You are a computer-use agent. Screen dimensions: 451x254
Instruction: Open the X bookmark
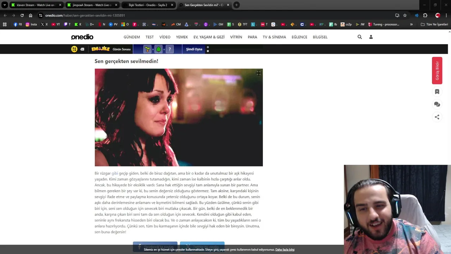click(x=44, y=24)
